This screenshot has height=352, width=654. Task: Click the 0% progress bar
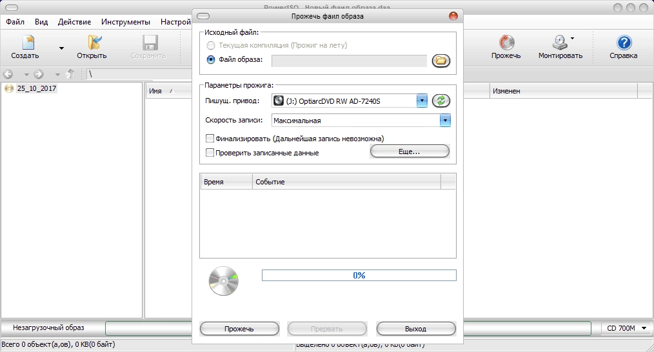click(359, 275)
